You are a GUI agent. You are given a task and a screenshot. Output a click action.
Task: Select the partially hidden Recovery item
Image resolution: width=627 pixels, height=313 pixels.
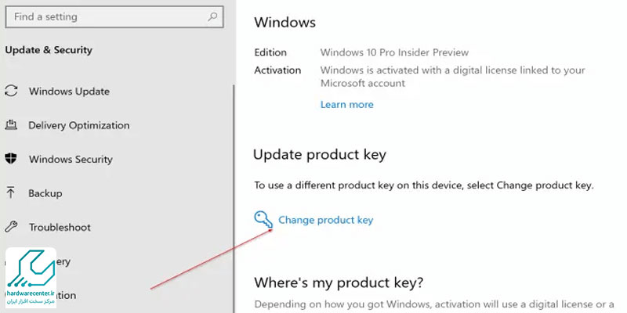click(63, 261)
